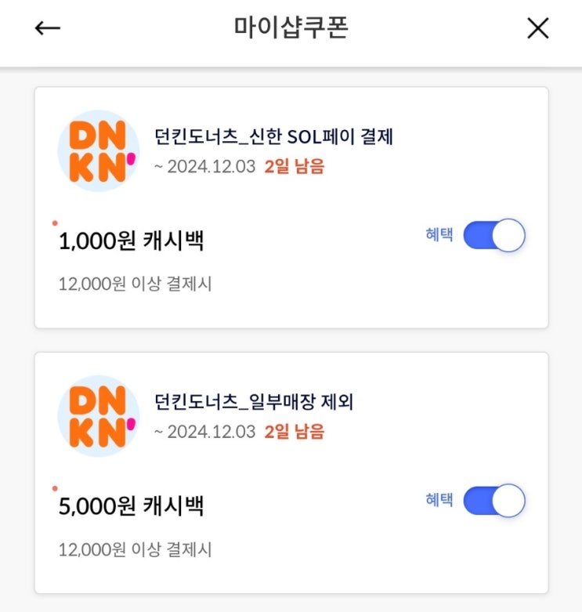Screen dimensions: 582x612
Task: Tap expiry date on the 일부매장 제외 coupon
Action: (x=205, y=431)
